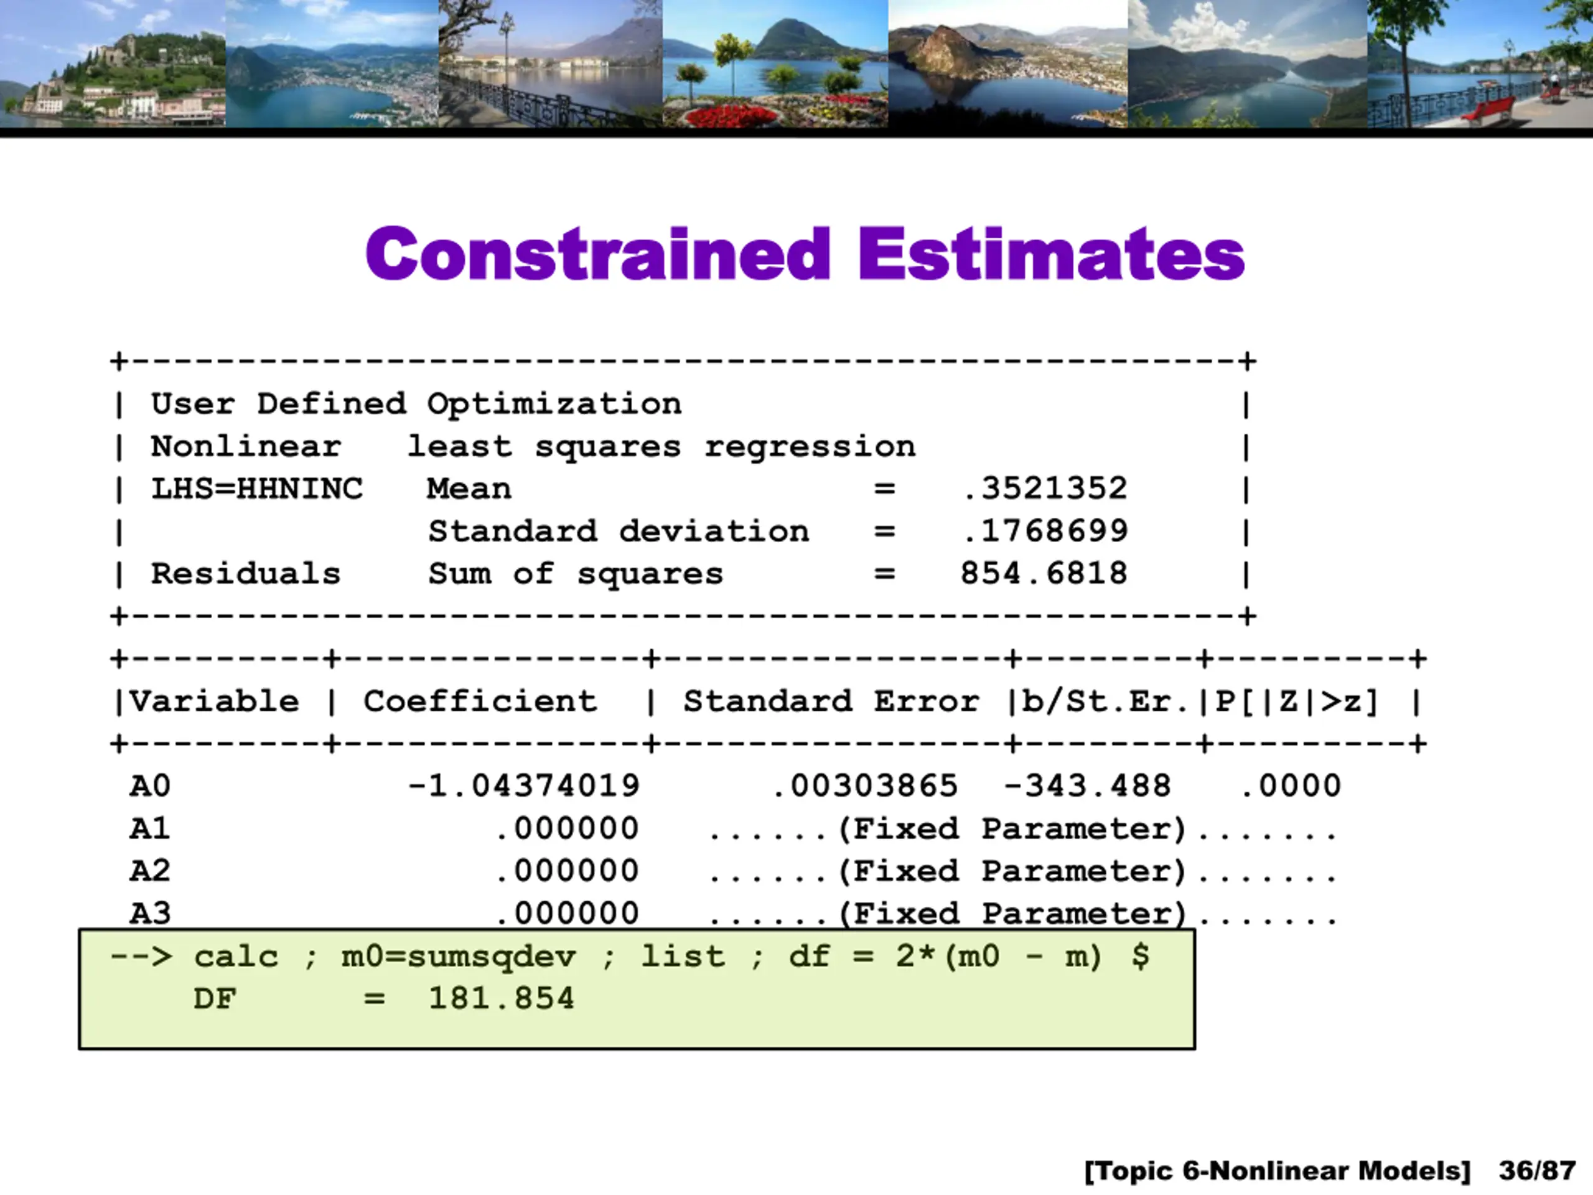Click the hilltop village castle photo
The height and width of the screenshot is (1195, 1593).
113,63
